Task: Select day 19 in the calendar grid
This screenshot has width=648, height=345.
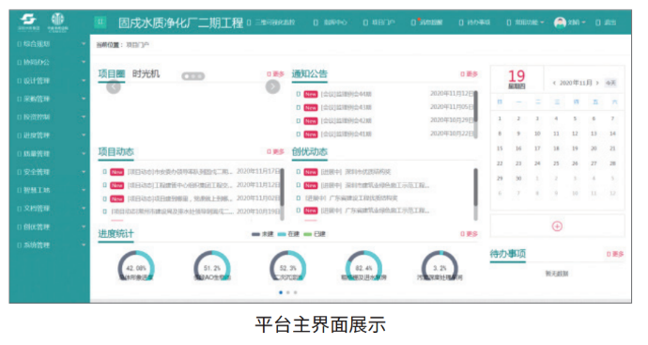Action: coord(575,149)
